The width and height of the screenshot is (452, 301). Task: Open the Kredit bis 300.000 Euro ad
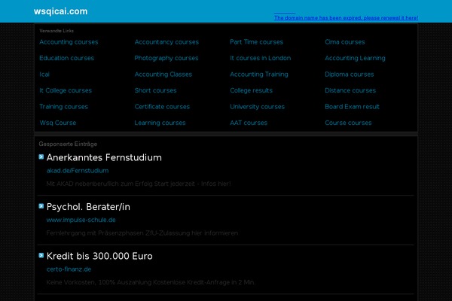point(99,256)
